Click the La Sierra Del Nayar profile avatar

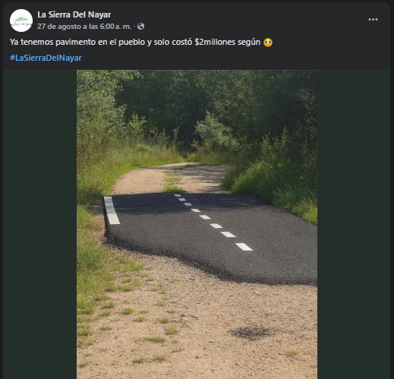(21, 21)
